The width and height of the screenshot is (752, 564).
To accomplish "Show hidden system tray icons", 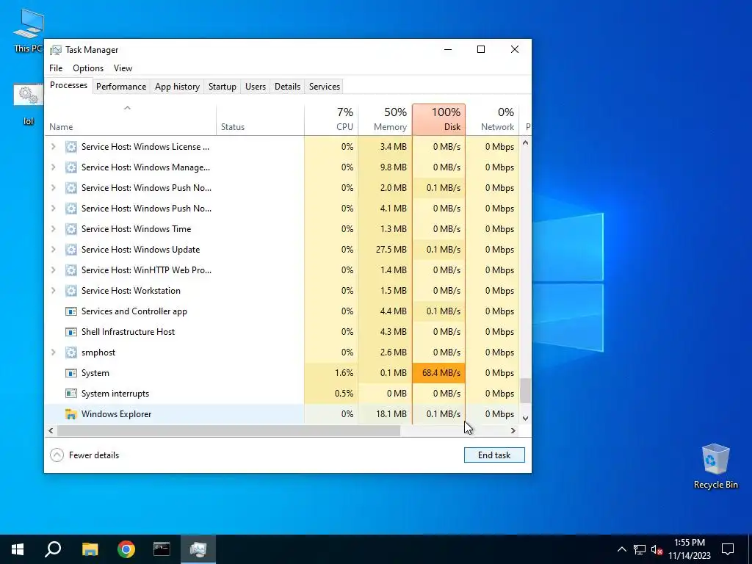I will [x=621, y=549].
